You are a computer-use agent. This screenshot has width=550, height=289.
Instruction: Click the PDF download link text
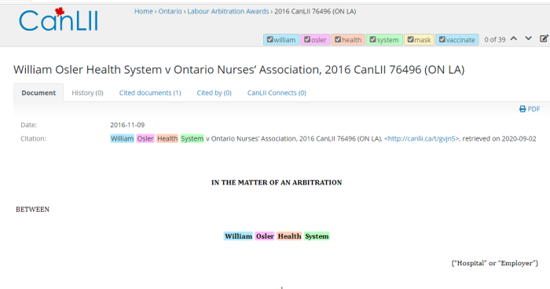point(533,109)
